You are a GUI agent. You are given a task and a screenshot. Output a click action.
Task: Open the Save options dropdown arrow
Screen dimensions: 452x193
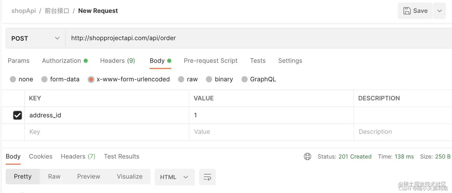439,11
